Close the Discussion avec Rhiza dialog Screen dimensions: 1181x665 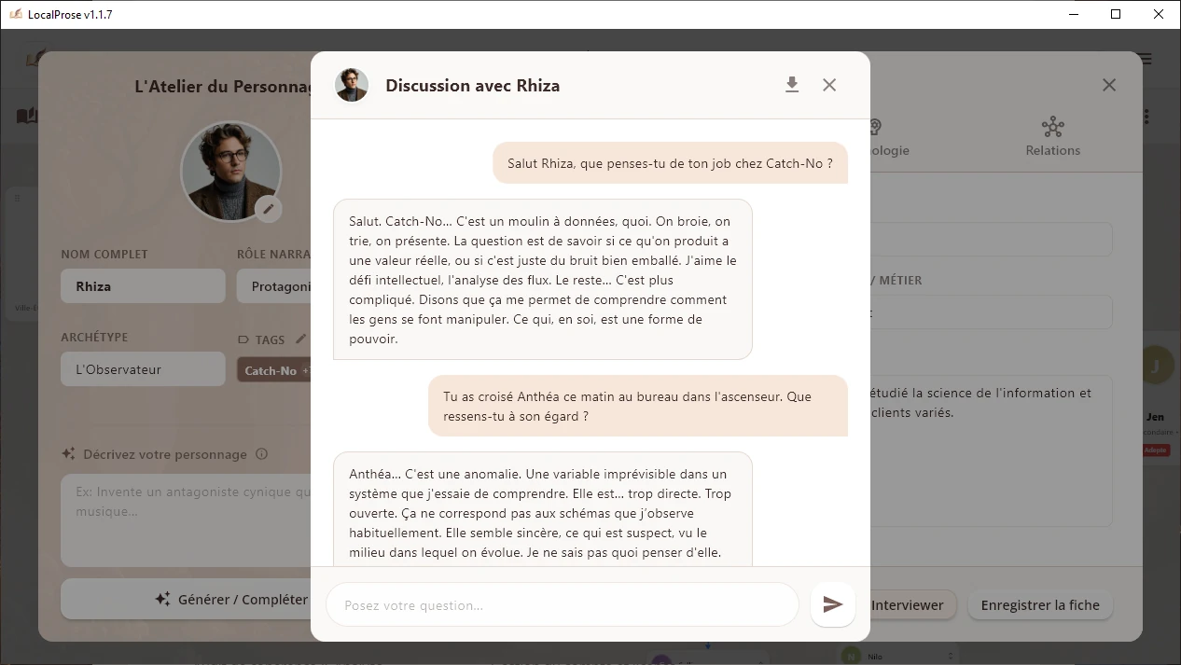click(x=829, y=84)
